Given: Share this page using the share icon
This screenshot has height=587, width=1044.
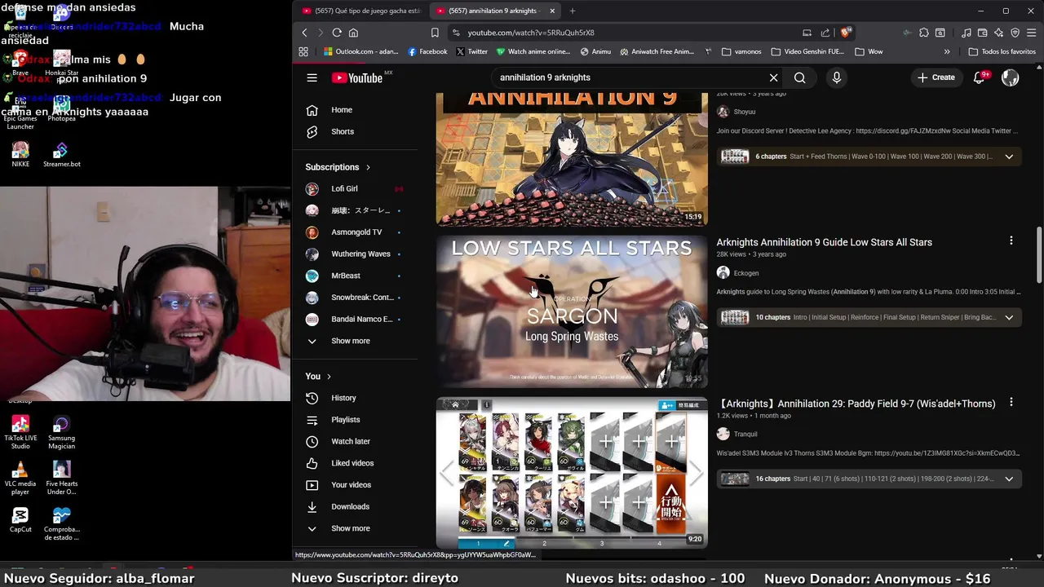Looking at the screenshot, I should pyautogui.click(x=825, y=33).
